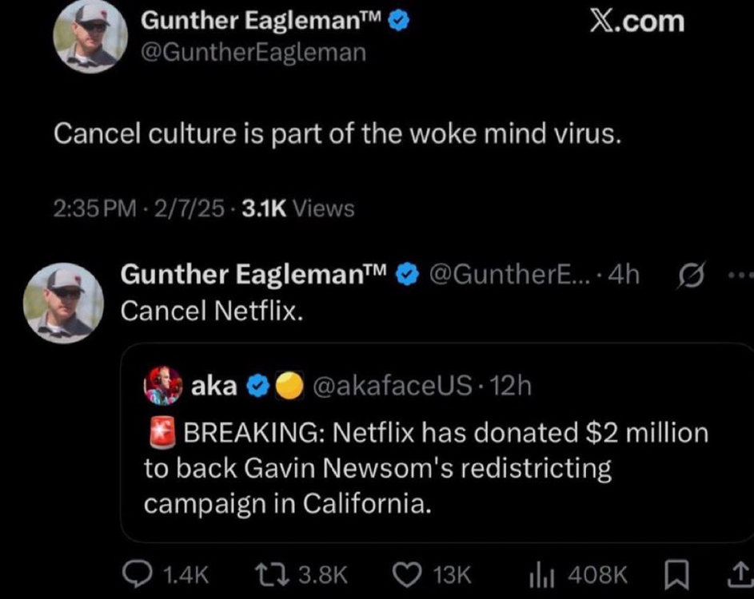Click the verified badge in top post

point(398,23)
